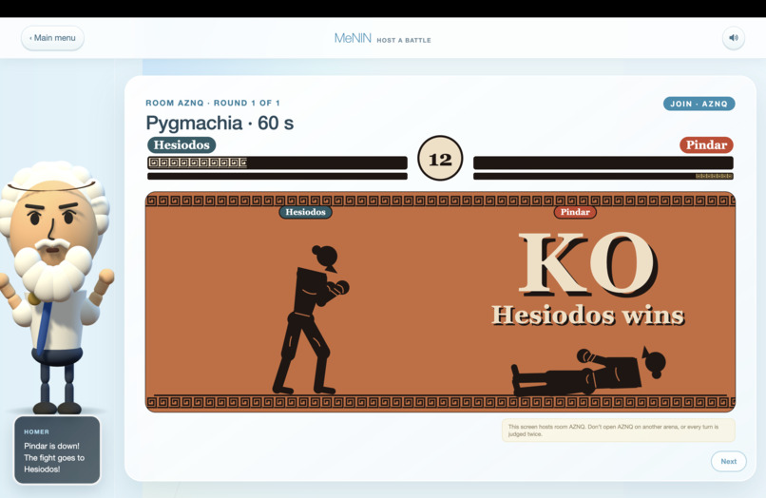Screen dimensions: 766x498
Task: Click the 'ROOM AZNQ · ROUND 1 OF 1' label
Action: coord(213,104)
